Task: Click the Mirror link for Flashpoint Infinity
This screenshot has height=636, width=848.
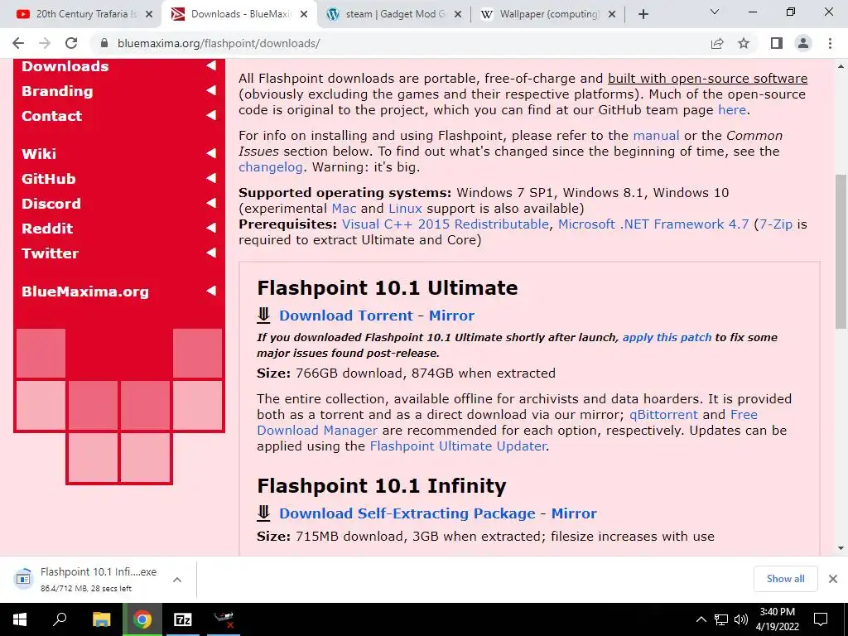Action: 574,513
